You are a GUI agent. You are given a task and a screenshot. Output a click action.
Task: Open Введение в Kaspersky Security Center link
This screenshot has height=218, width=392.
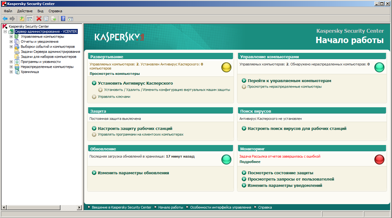[122, 207]
